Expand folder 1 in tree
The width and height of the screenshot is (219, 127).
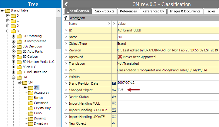(x=8, y=21)
